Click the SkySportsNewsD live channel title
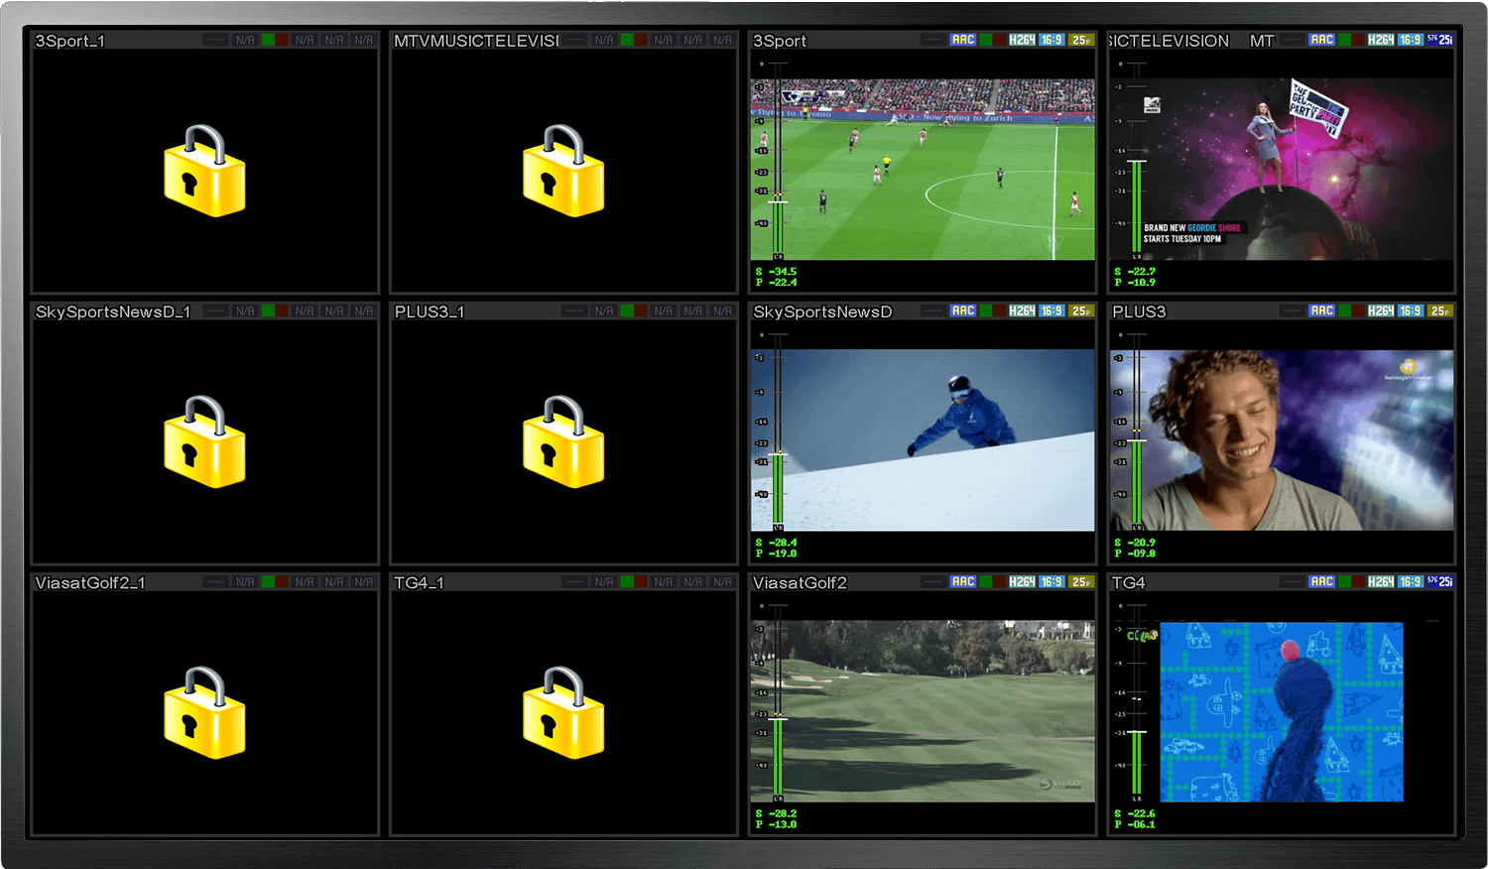This screenshot has height=869, width=1488. tap(822, 311)
